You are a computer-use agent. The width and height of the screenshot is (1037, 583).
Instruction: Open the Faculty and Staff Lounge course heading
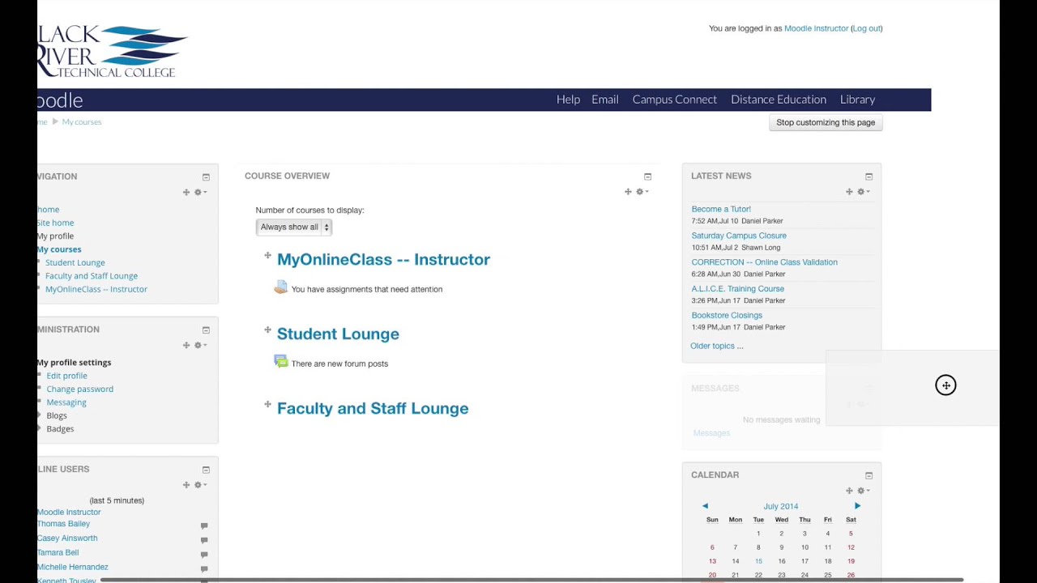(373, 409)
